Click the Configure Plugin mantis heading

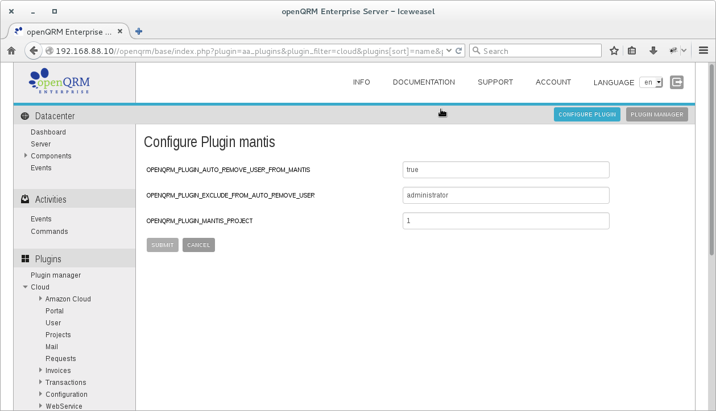pos(209,142)
